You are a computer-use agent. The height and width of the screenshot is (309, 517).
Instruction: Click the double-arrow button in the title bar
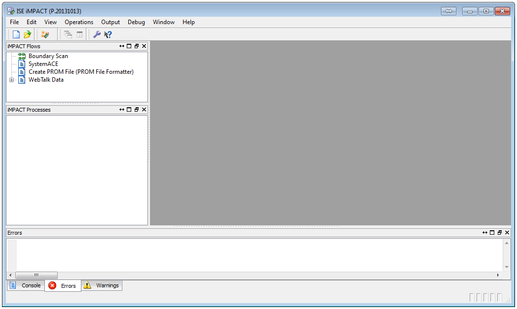[x=448, y=11]
